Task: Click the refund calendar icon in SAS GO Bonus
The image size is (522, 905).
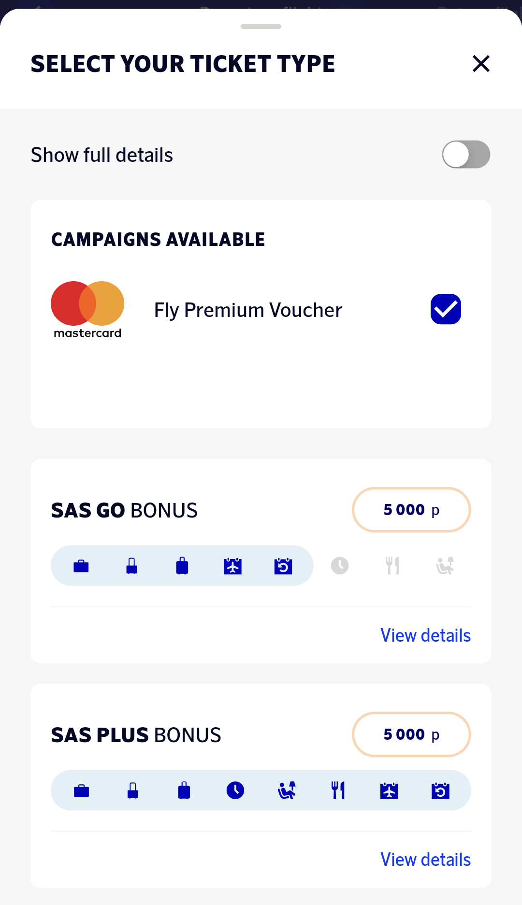Action: 283,566
